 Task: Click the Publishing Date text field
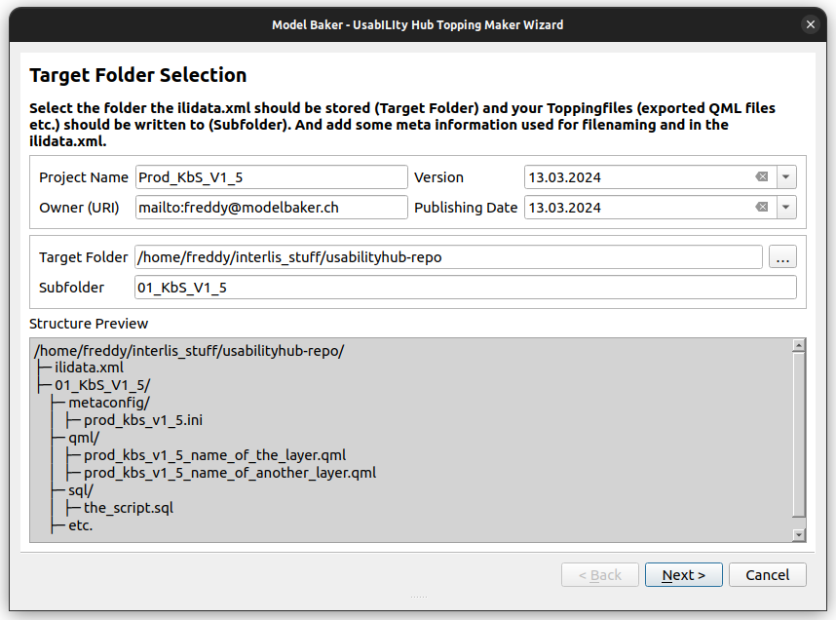click(633, 208)
